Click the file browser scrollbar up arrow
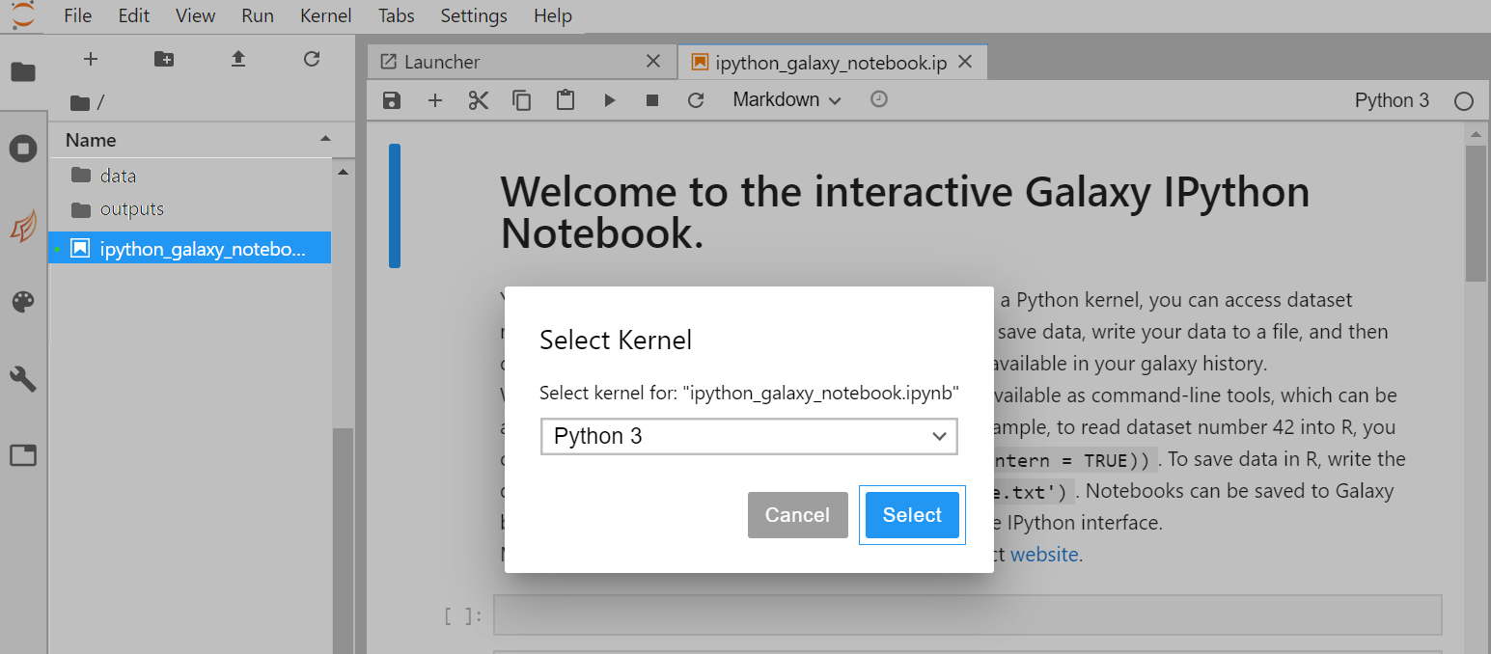This screenshot has height=654, width=1491. click(x=343, y=172)
